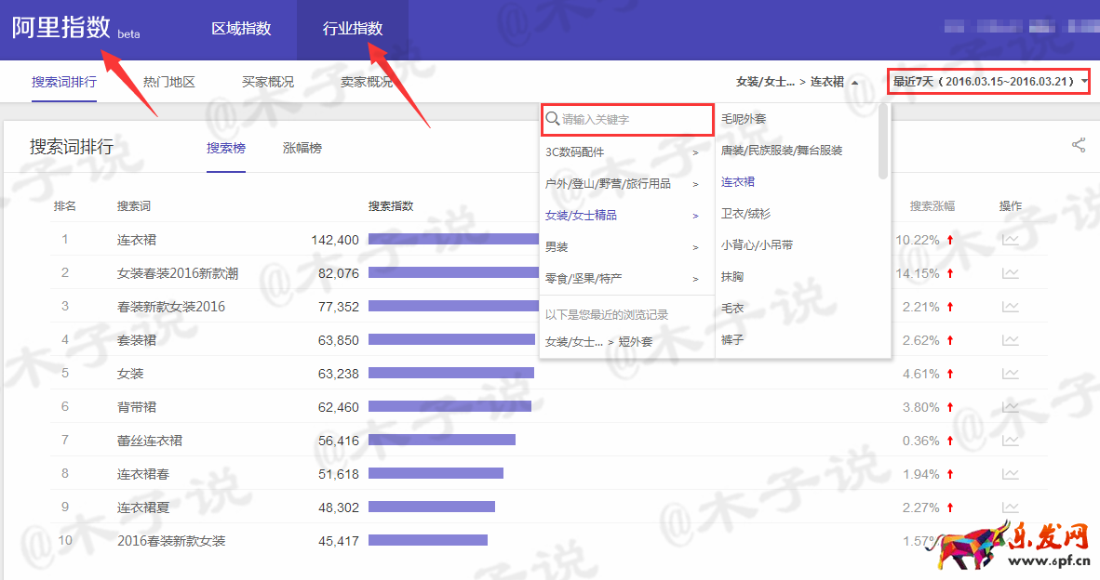Switch to the 区域指数 tab
Screen dimensions: 1100x580
tap(241, 29)
